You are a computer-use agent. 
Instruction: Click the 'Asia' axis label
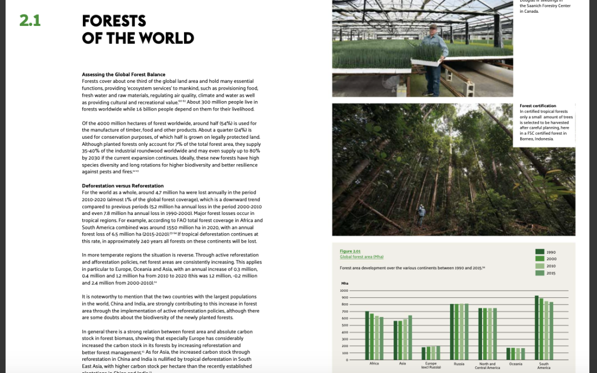pos(402,364)
